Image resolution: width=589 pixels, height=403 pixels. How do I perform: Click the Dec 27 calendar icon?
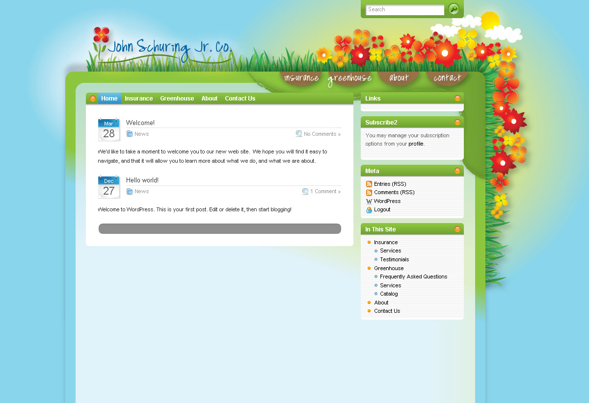[109, 187]
